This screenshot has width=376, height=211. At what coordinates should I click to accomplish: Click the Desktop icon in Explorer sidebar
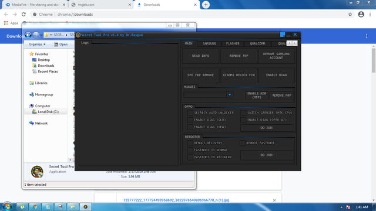click(x=34, y=60)
